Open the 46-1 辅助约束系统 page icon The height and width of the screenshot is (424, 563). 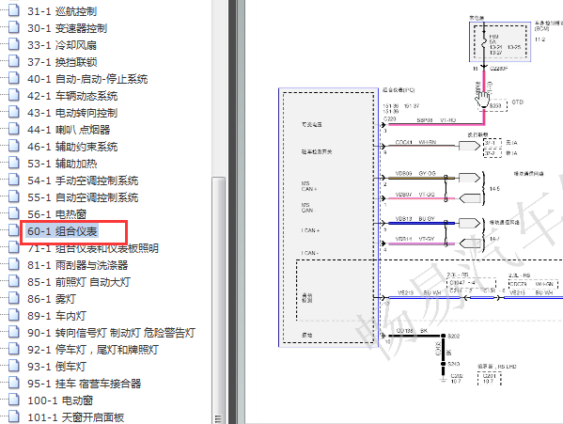[x=14, y=146]
